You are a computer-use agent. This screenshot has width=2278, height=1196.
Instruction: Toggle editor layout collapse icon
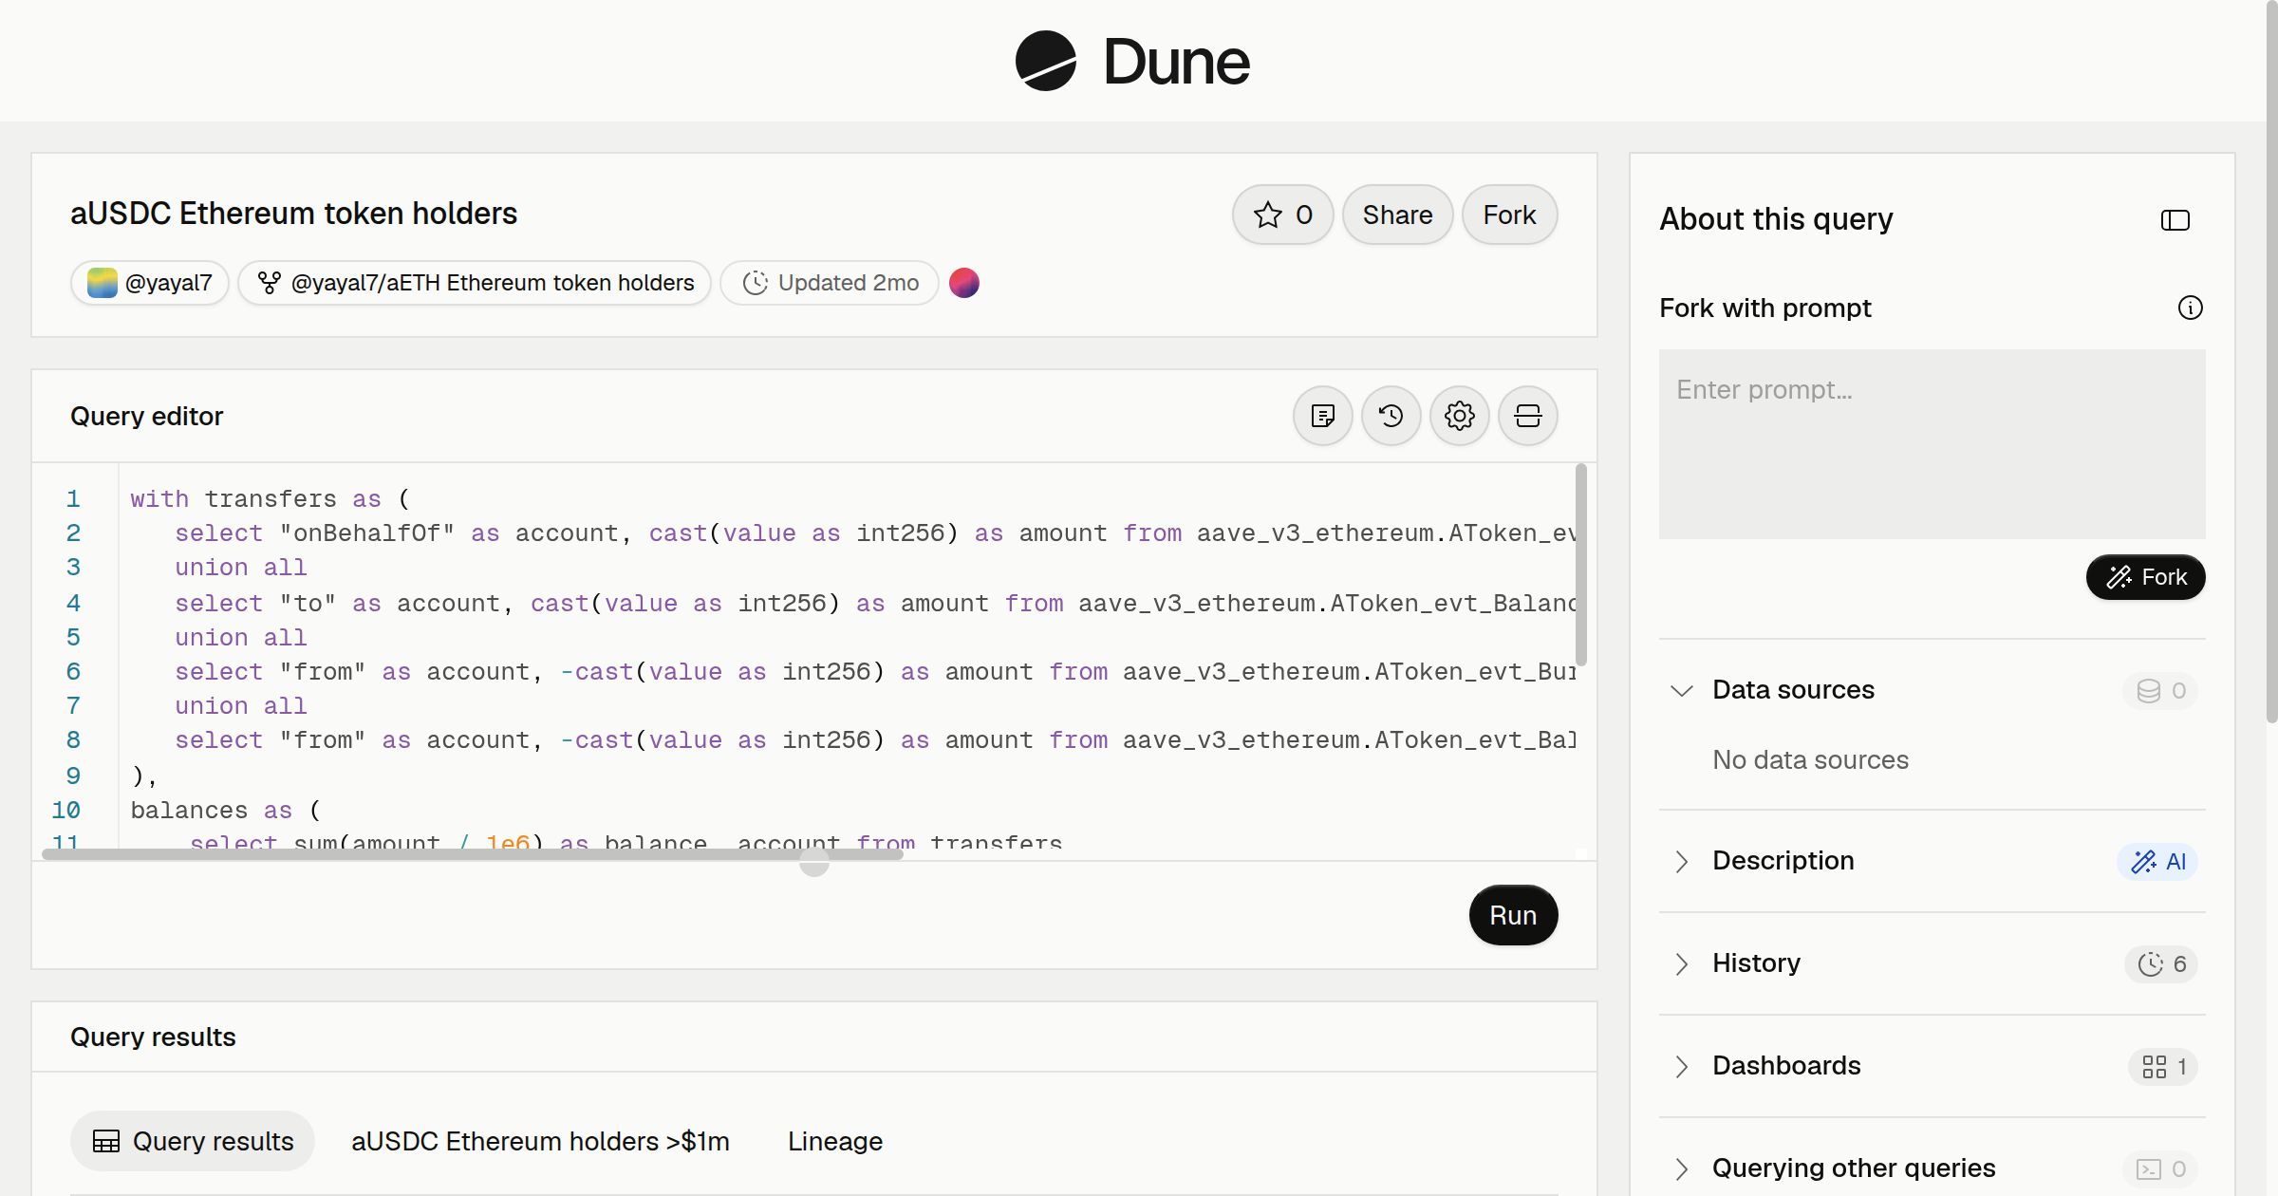point(1527,416)
